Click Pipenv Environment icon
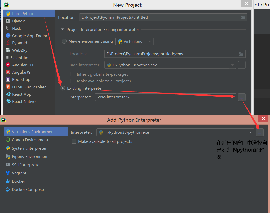270x213 pixels. click(8, 156)
